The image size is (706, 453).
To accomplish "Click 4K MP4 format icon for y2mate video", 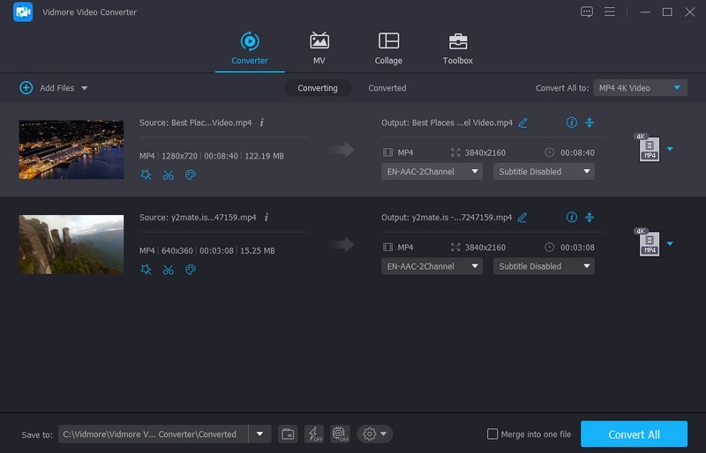I will point(648,242).
